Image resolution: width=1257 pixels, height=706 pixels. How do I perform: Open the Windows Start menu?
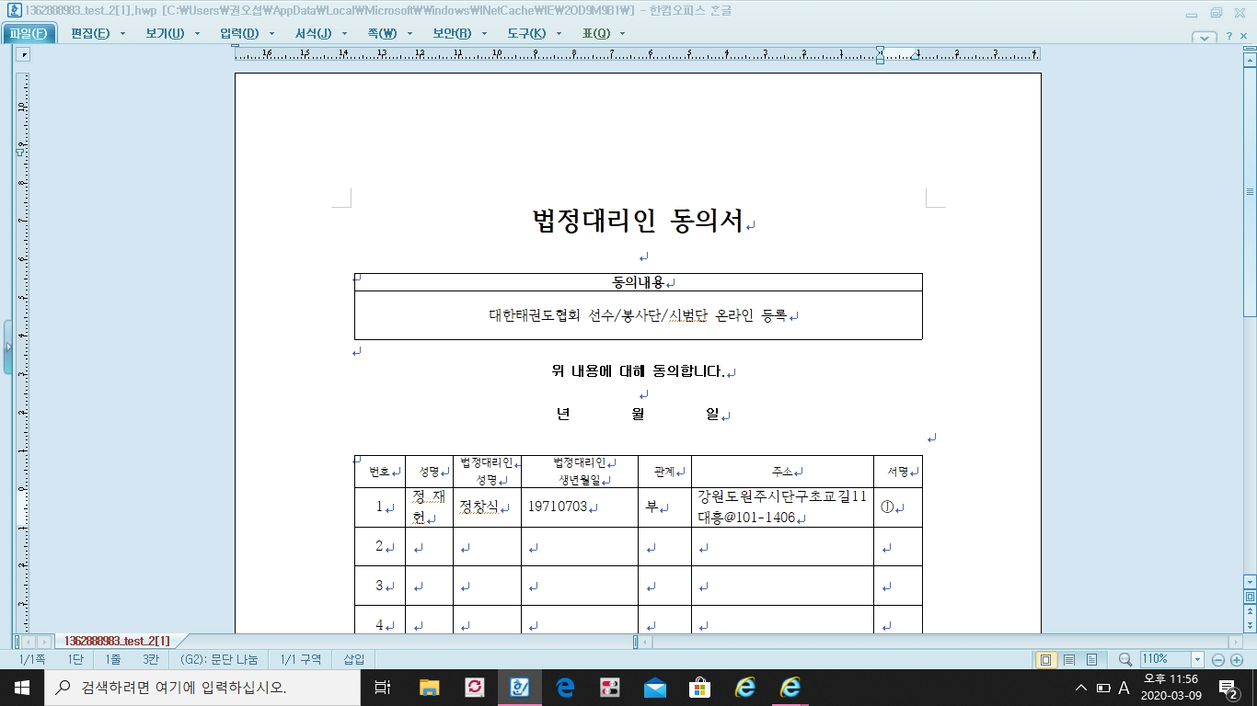21,687
